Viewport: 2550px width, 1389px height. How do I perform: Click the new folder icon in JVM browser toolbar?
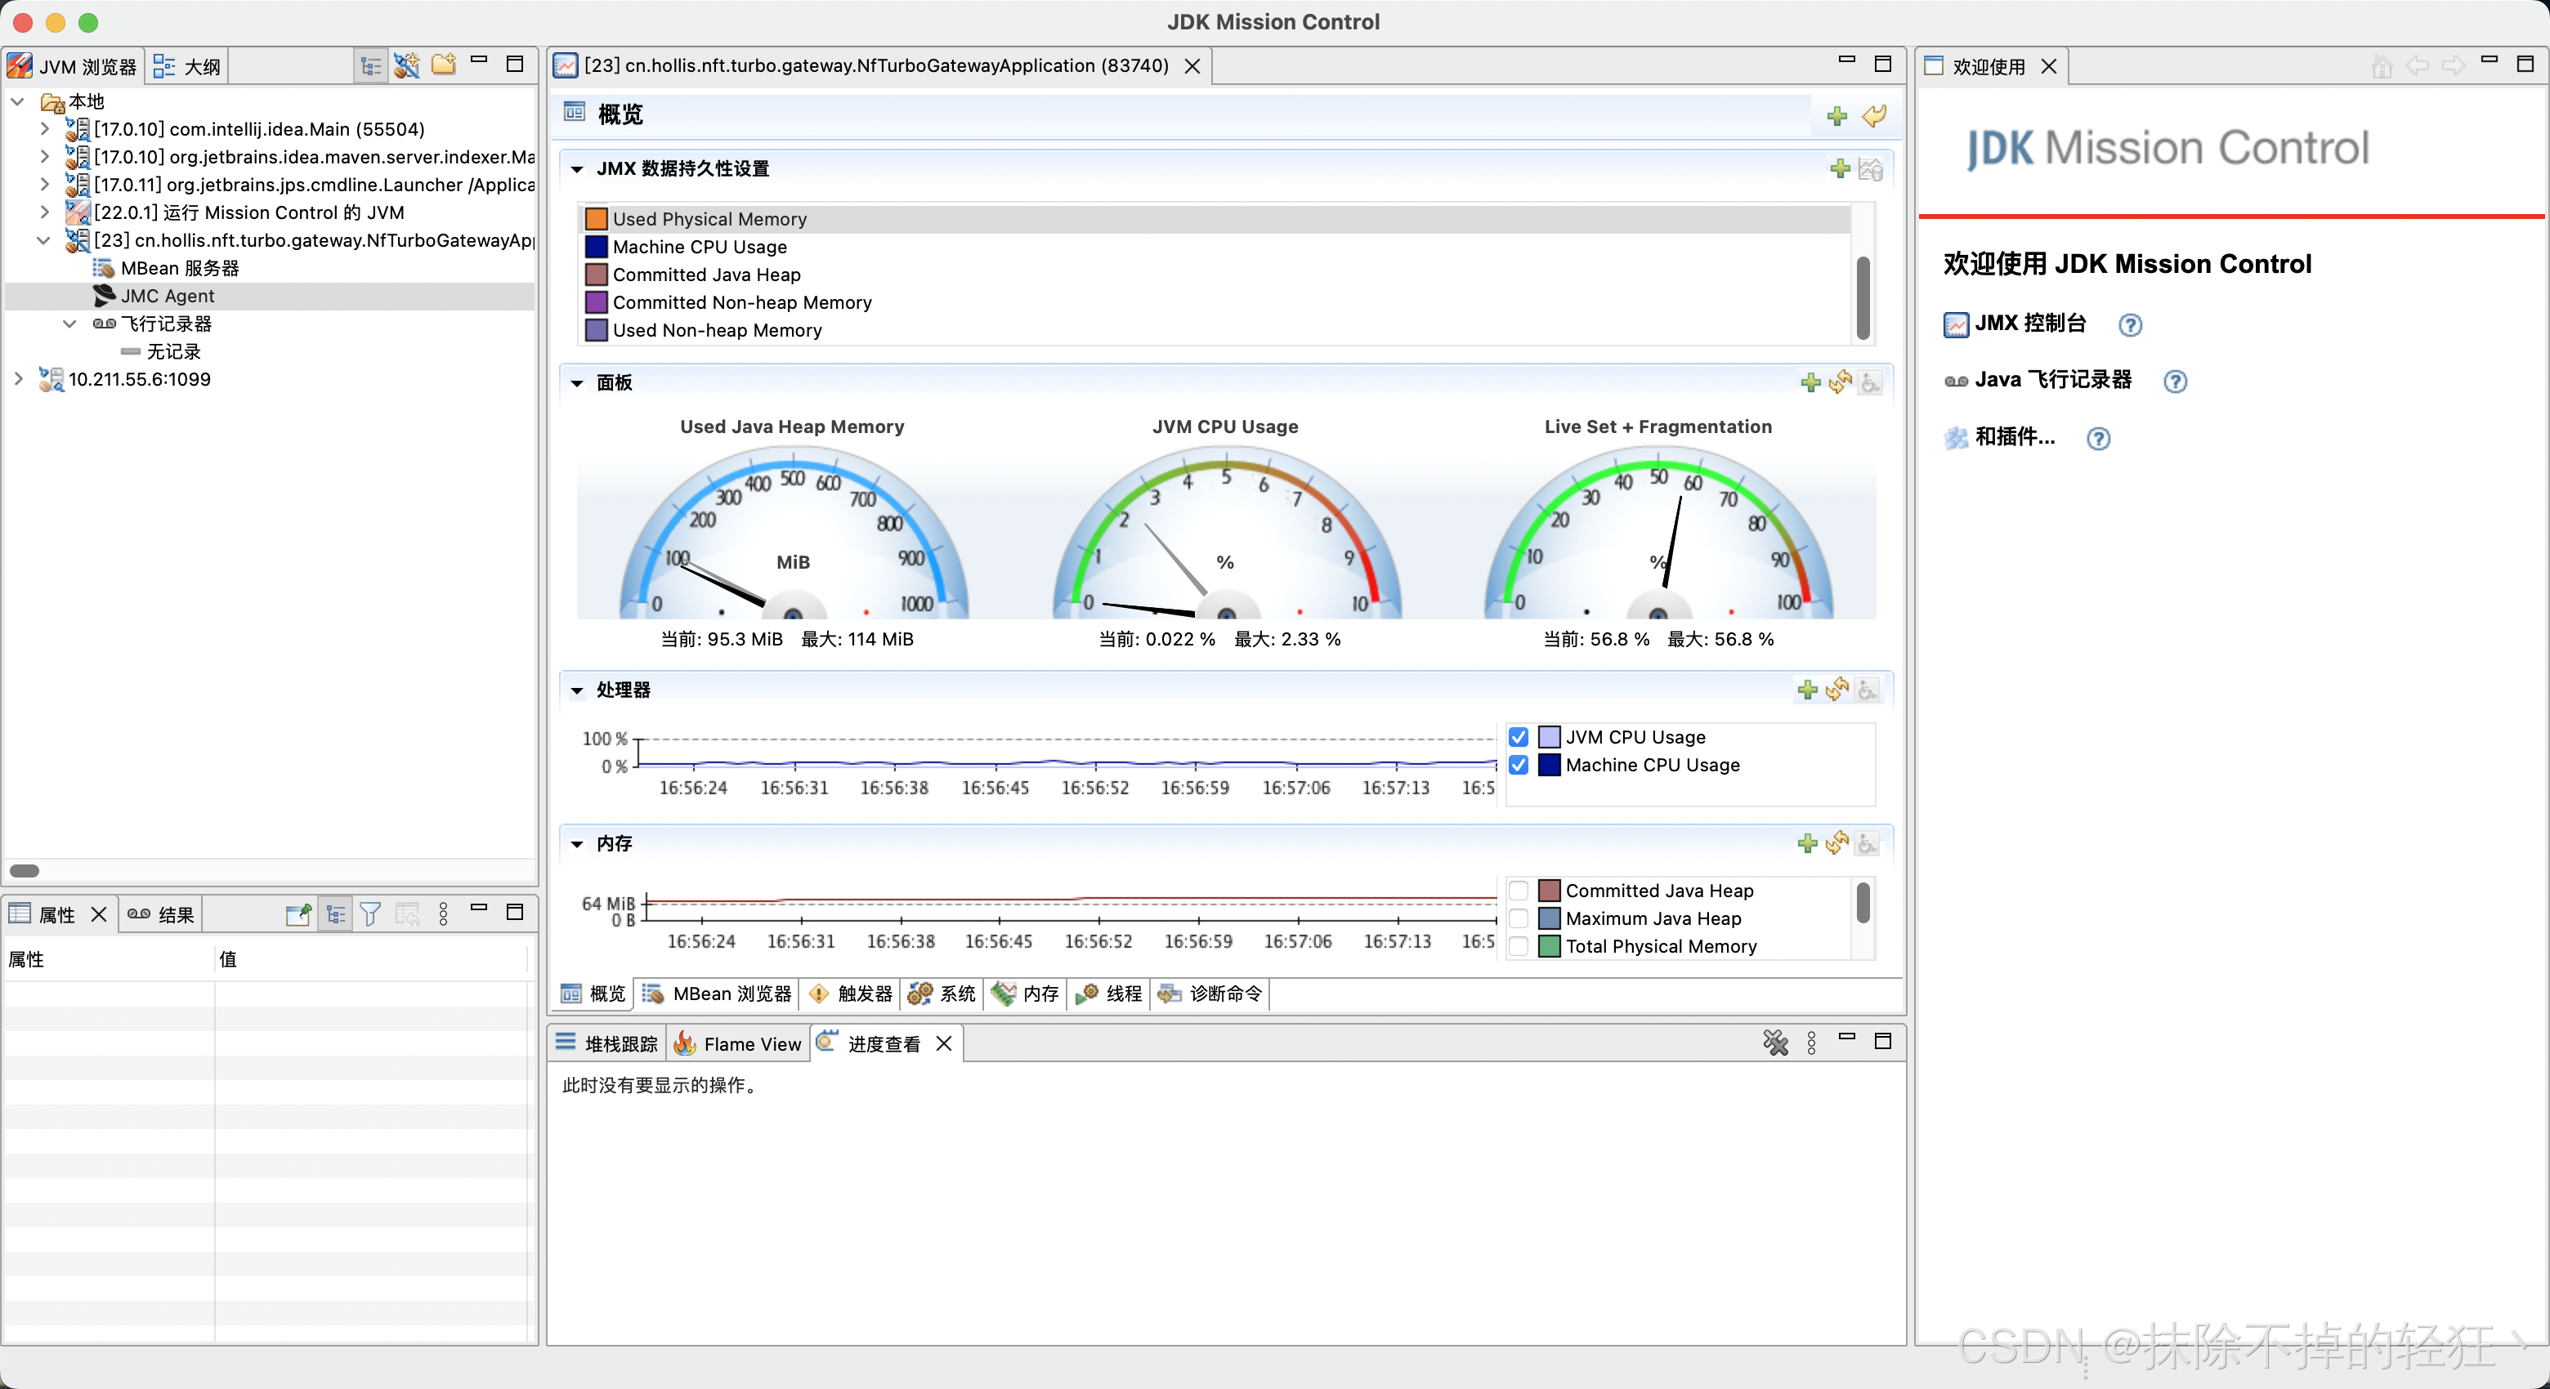click(x=444, y=65)
